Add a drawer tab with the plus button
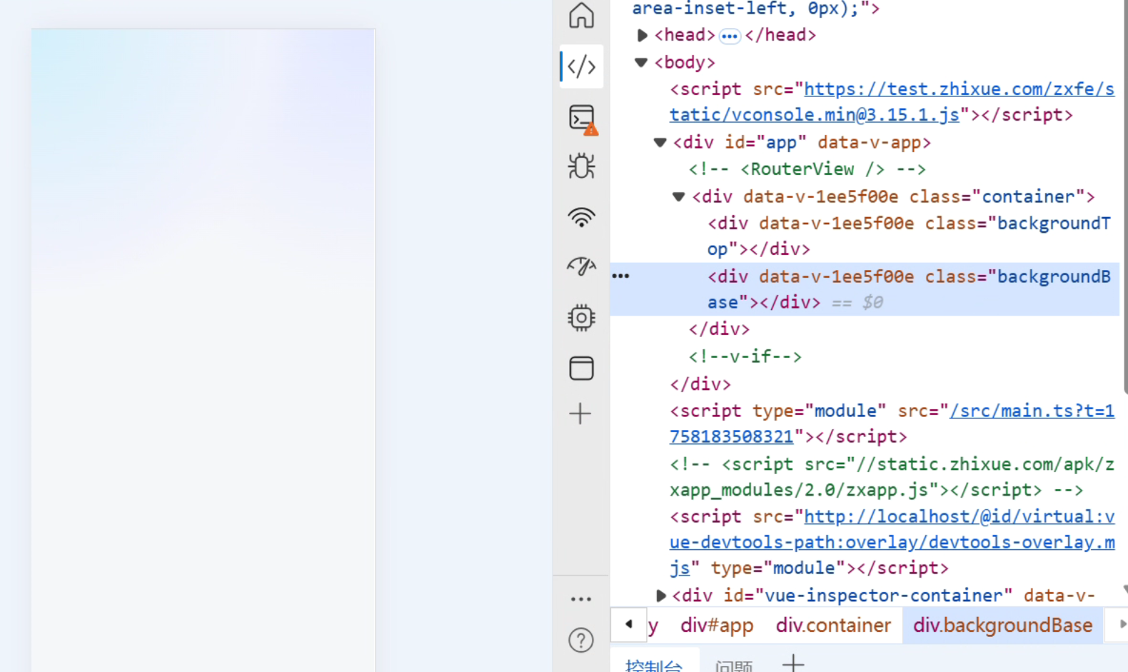The height and width of the screenshot is (672, 1128). click(x=793, y=663)
